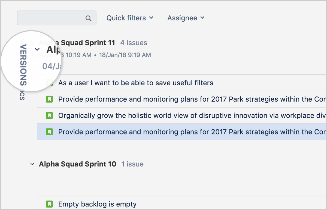This screenshot has height=210, width=327.
Task: Click story icon of highlighted Provide performance issue
Action: [x=49, y=132]
